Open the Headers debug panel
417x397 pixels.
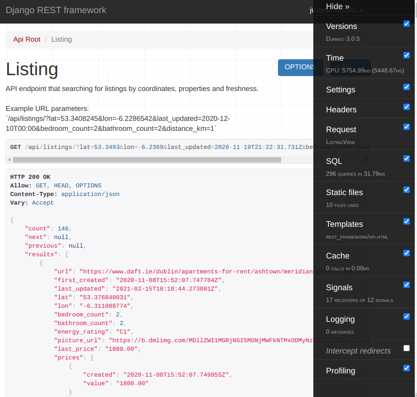pos(341,110)
